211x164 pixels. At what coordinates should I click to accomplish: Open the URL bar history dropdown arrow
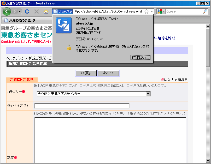point(152,12)
